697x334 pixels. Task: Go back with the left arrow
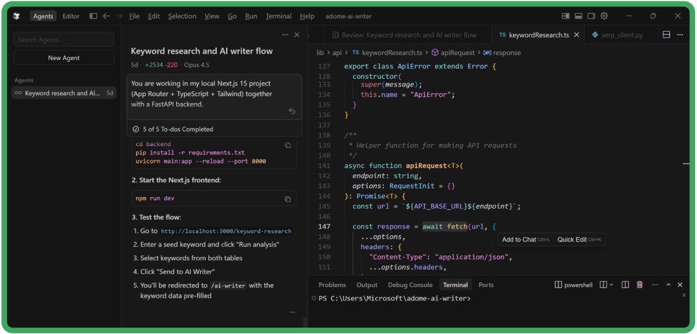[x=106, y=16]
